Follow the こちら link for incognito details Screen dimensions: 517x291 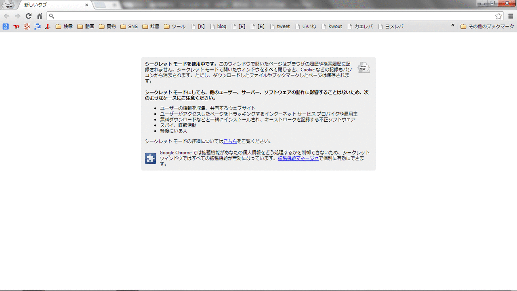pyautogui.click(x=230, y=141)
